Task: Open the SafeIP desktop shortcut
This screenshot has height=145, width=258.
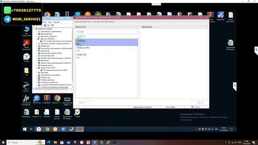Action: click(77, 113)
